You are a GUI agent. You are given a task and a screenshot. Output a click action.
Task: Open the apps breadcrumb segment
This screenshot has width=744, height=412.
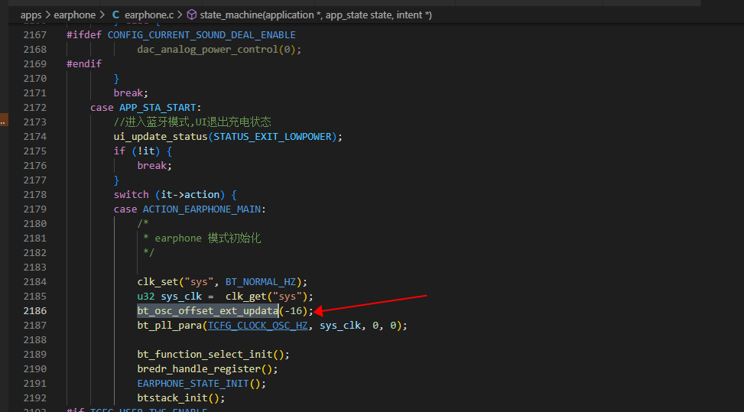click(31, 15)
